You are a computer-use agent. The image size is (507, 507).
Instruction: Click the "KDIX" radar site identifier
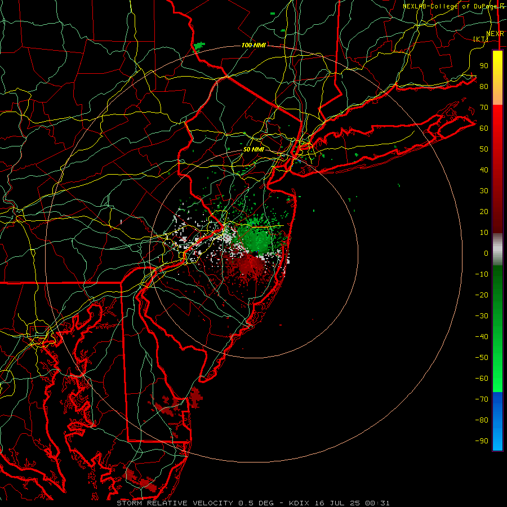point(300,503)
